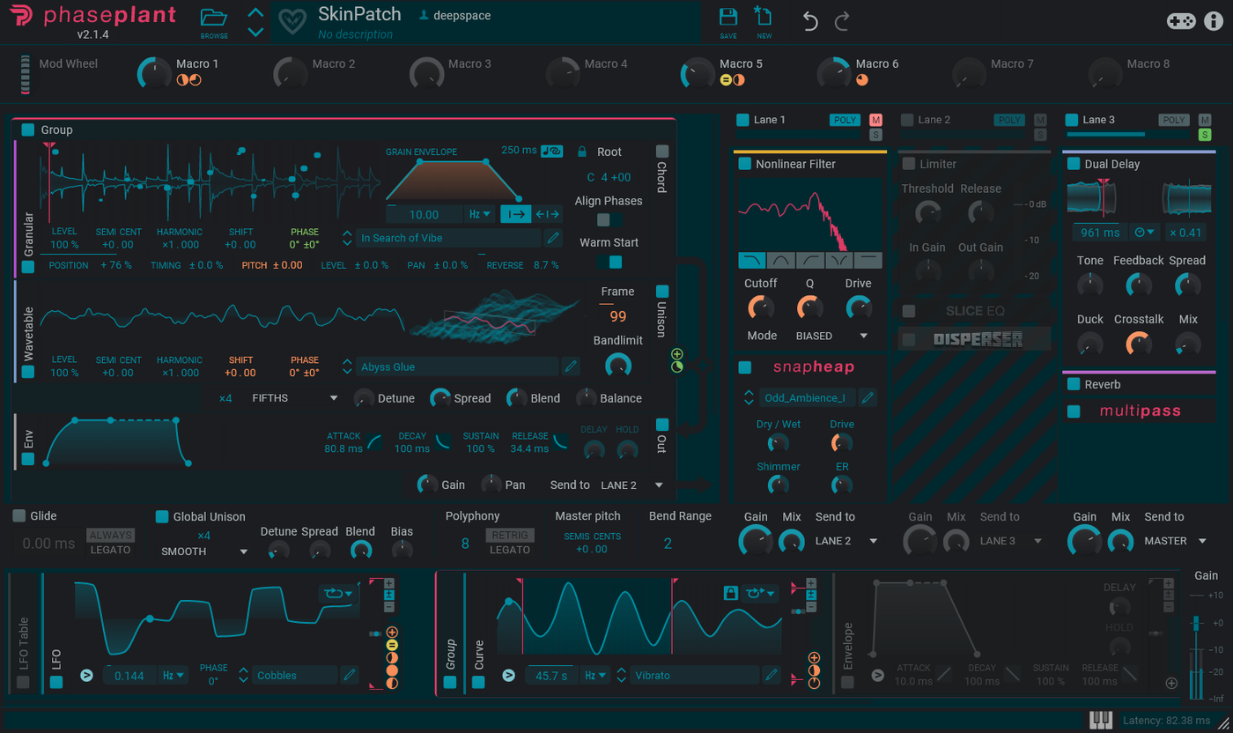Click the LFO retrigger play icon
Screen dimensions: 1233x733
click(86, 675)
